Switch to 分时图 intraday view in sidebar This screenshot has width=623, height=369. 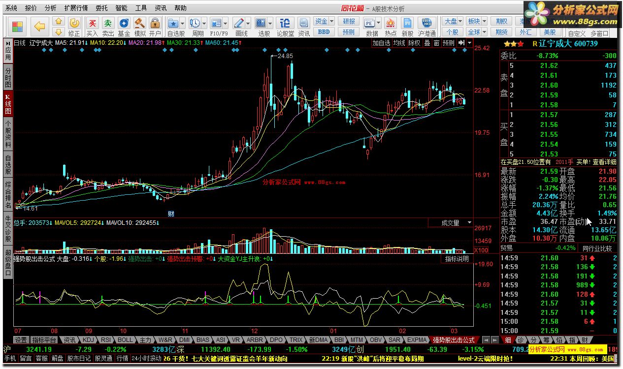[x=8, y=76]
